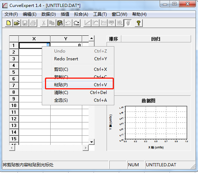Viewport: 198px width, 173px height.
Task: Click the Redo arrow toolbar icon
Action: [77, 23]
